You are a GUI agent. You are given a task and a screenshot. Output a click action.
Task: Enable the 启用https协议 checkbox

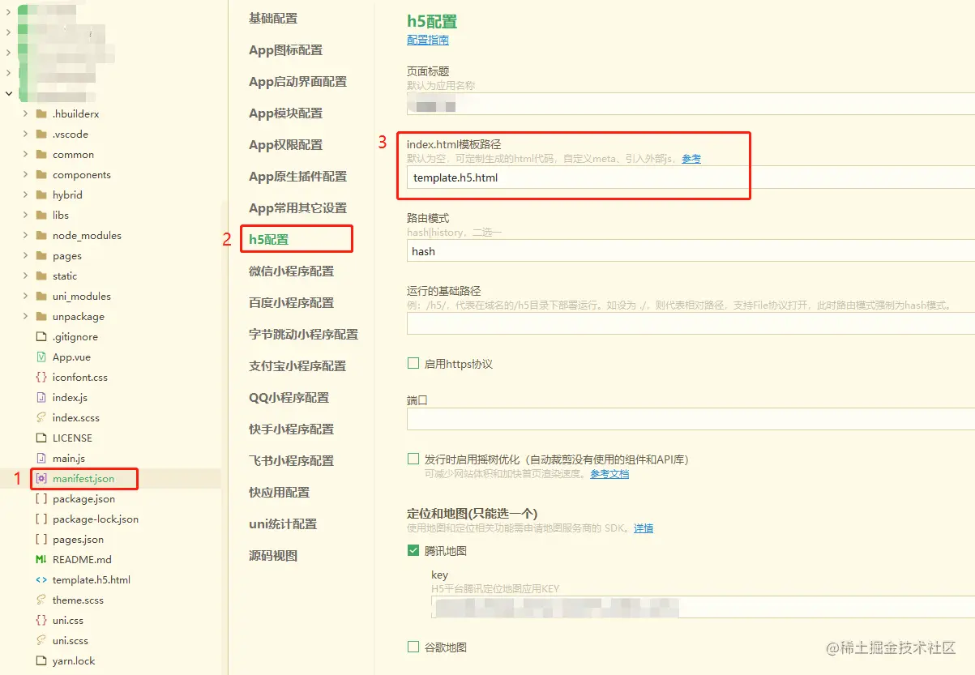pyautogui.click(x=413, y=364)
